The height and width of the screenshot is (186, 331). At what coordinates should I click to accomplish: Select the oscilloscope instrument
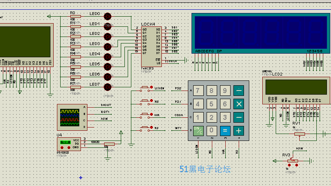72,117
